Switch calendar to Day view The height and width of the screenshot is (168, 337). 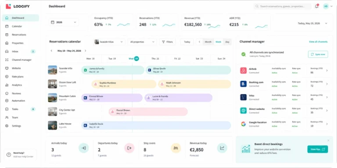[227, 42]
